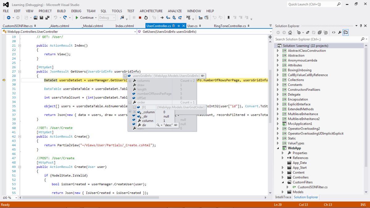Click the Redo icon in toolbar
370x208 pixels.
65,18
